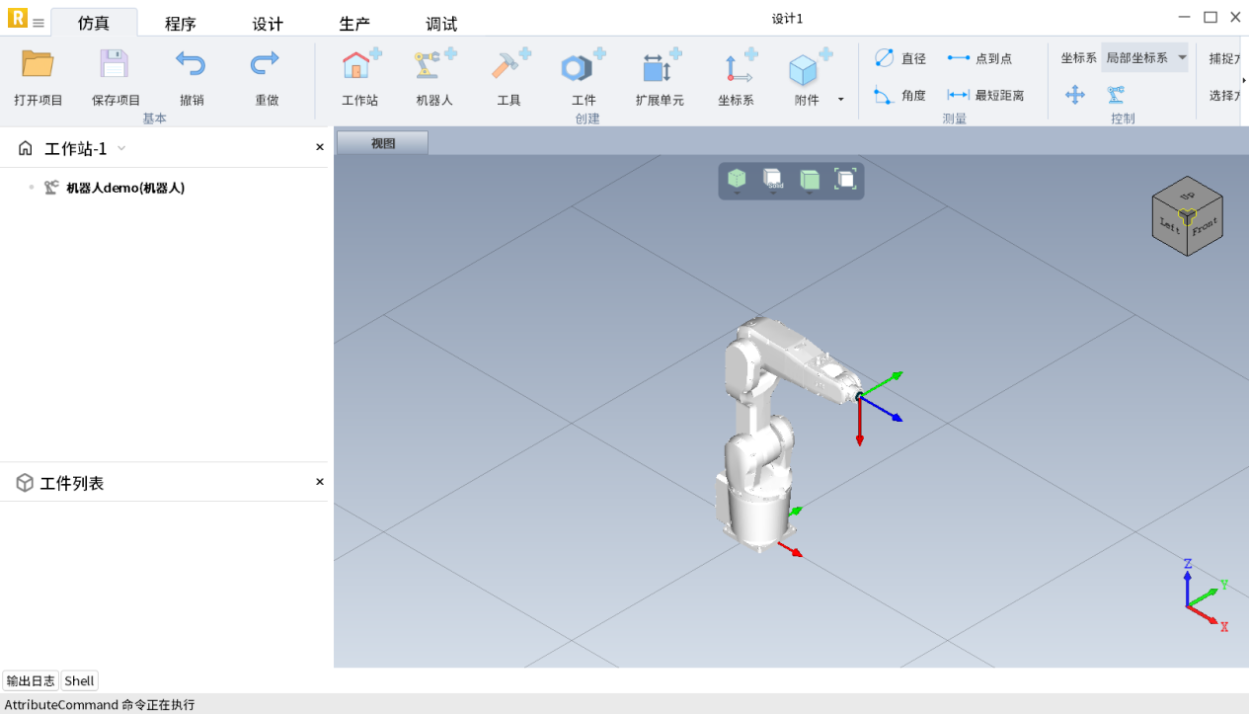Select the diameter (直径) measurement tool
Image resolution: width=1249 pixels, height=714 pixels.
(899, 58)
